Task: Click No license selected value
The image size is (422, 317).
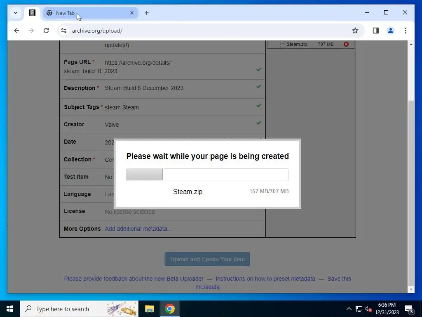Action: point(130,212)
